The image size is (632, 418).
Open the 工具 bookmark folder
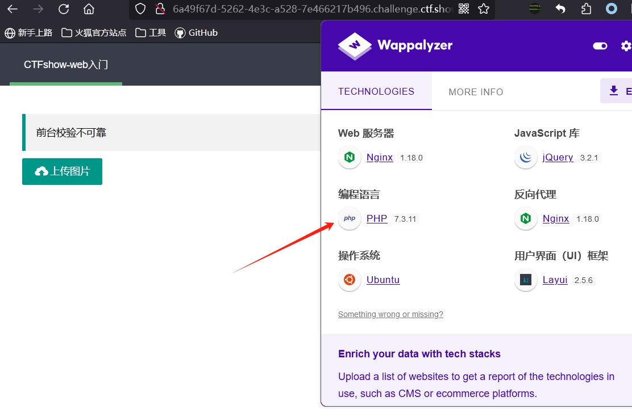(151, 32)
